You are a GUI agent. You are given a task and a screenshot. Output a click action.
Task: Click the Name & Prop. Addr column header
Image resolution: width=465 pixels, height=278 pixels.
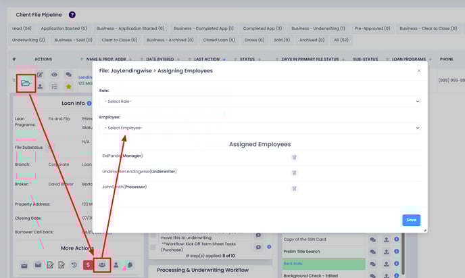pyautogui.click(x=106, y=60)
